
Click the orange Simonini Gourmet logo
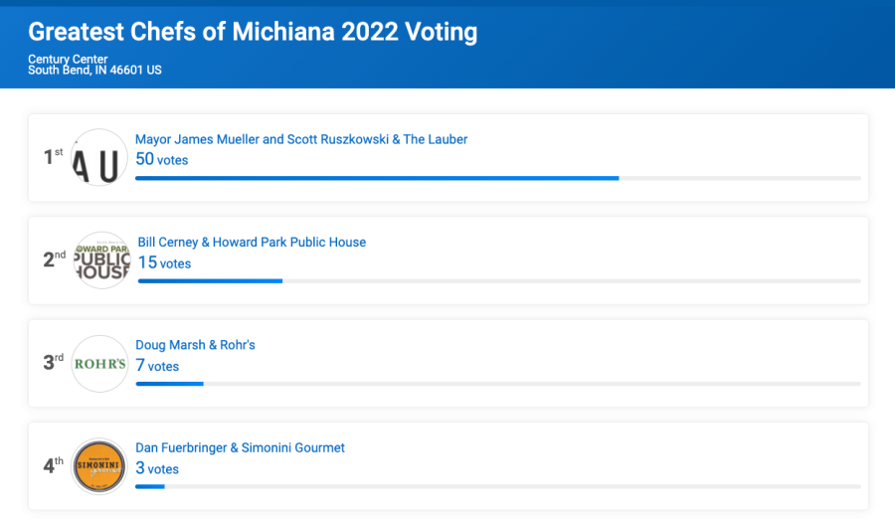pyautogui.click(x=100, y=466)
